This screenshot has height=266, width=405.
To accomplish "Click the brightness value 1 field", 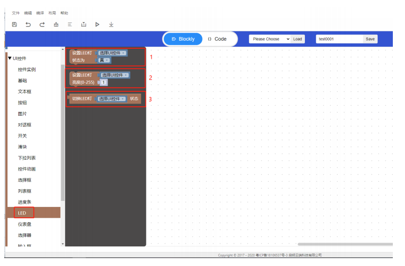I will point(103,82).
